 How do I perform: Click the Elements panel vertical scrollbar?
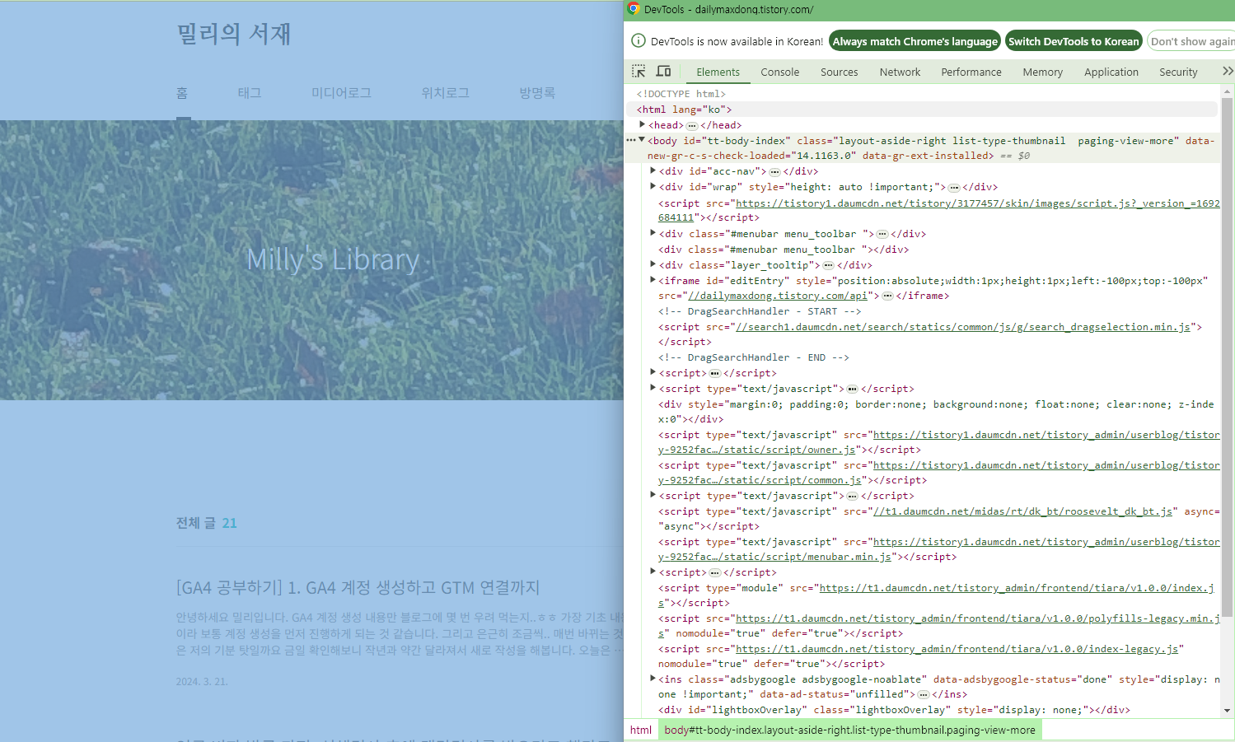(x=1227, y=356)
